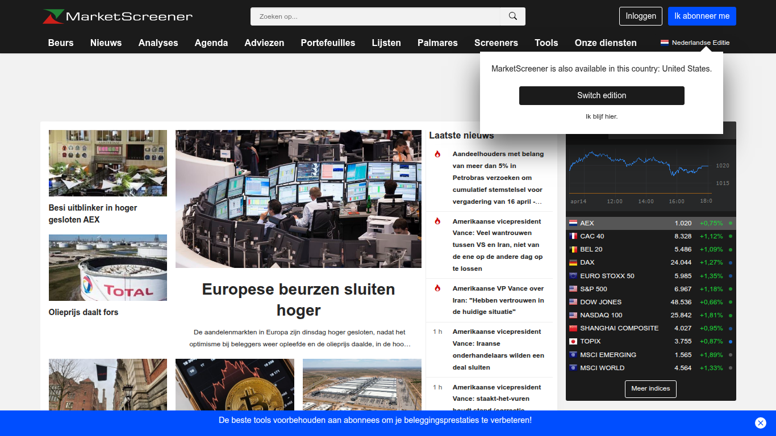The height and width of the screenshot is (436, 776).
Task: Click the flame icon beside the Petrobras headline
Action: click(x=437, y=154)
